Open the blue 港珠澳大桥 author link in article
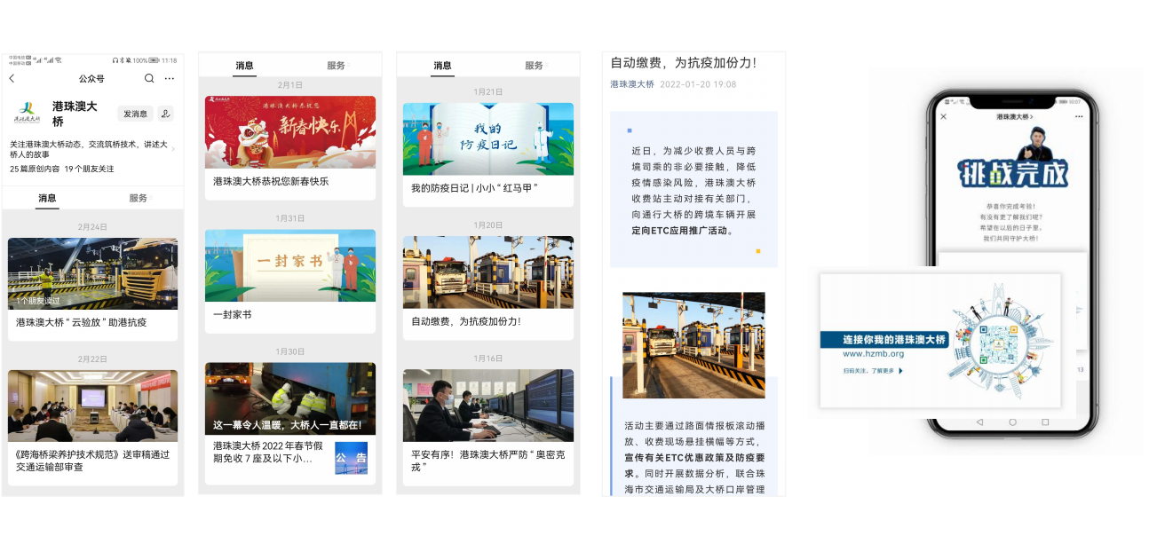This screenshot has height=536, width=1149. click(632, 84)
